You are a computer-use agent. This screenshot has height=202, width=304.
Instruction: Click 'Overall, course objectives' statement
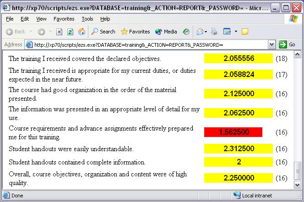click(x=98, y=178)
